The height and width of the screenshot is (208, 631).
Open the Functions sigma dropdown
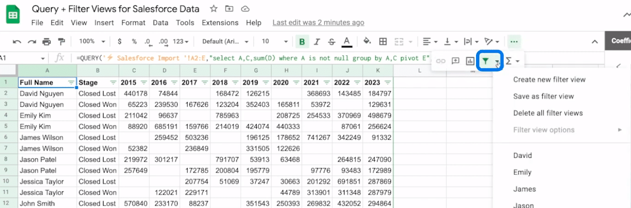point(512,61)
